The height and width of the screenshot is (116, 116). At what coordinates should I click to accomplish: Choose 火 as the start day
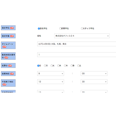[x=52, y=66]
